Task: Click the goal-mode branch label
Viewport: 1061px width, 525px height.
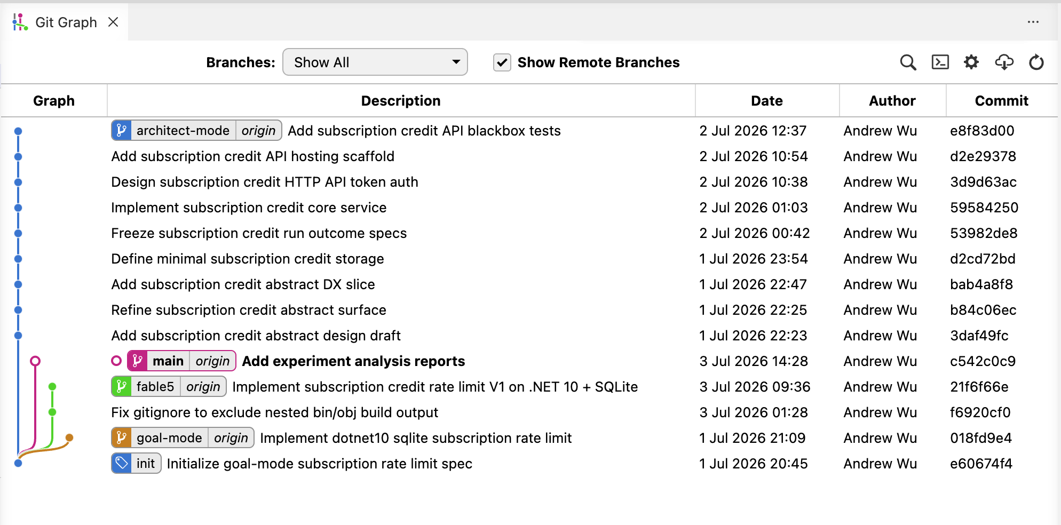Action: [169, 437]
